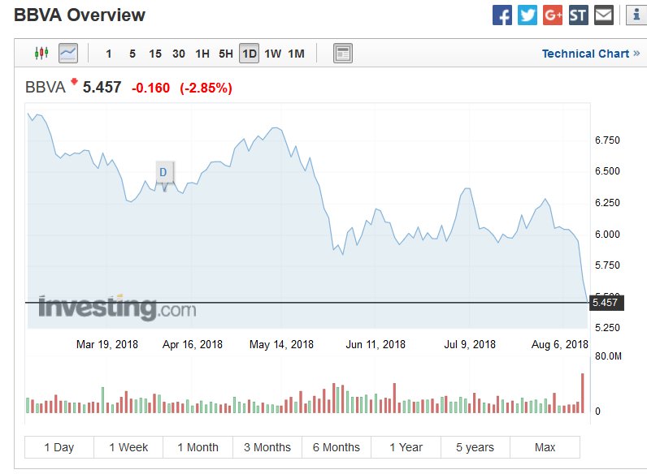
Task: Switch to candlestick chart type
Action: [x=41, y=54]
